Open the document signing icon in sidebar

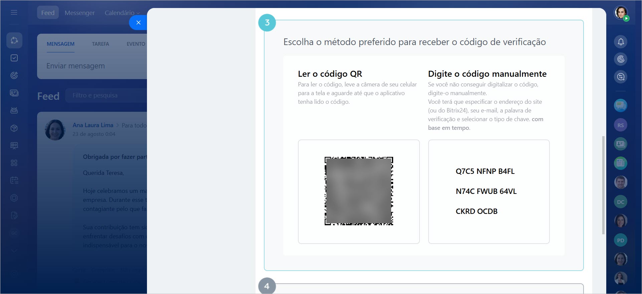pos(14,215)
